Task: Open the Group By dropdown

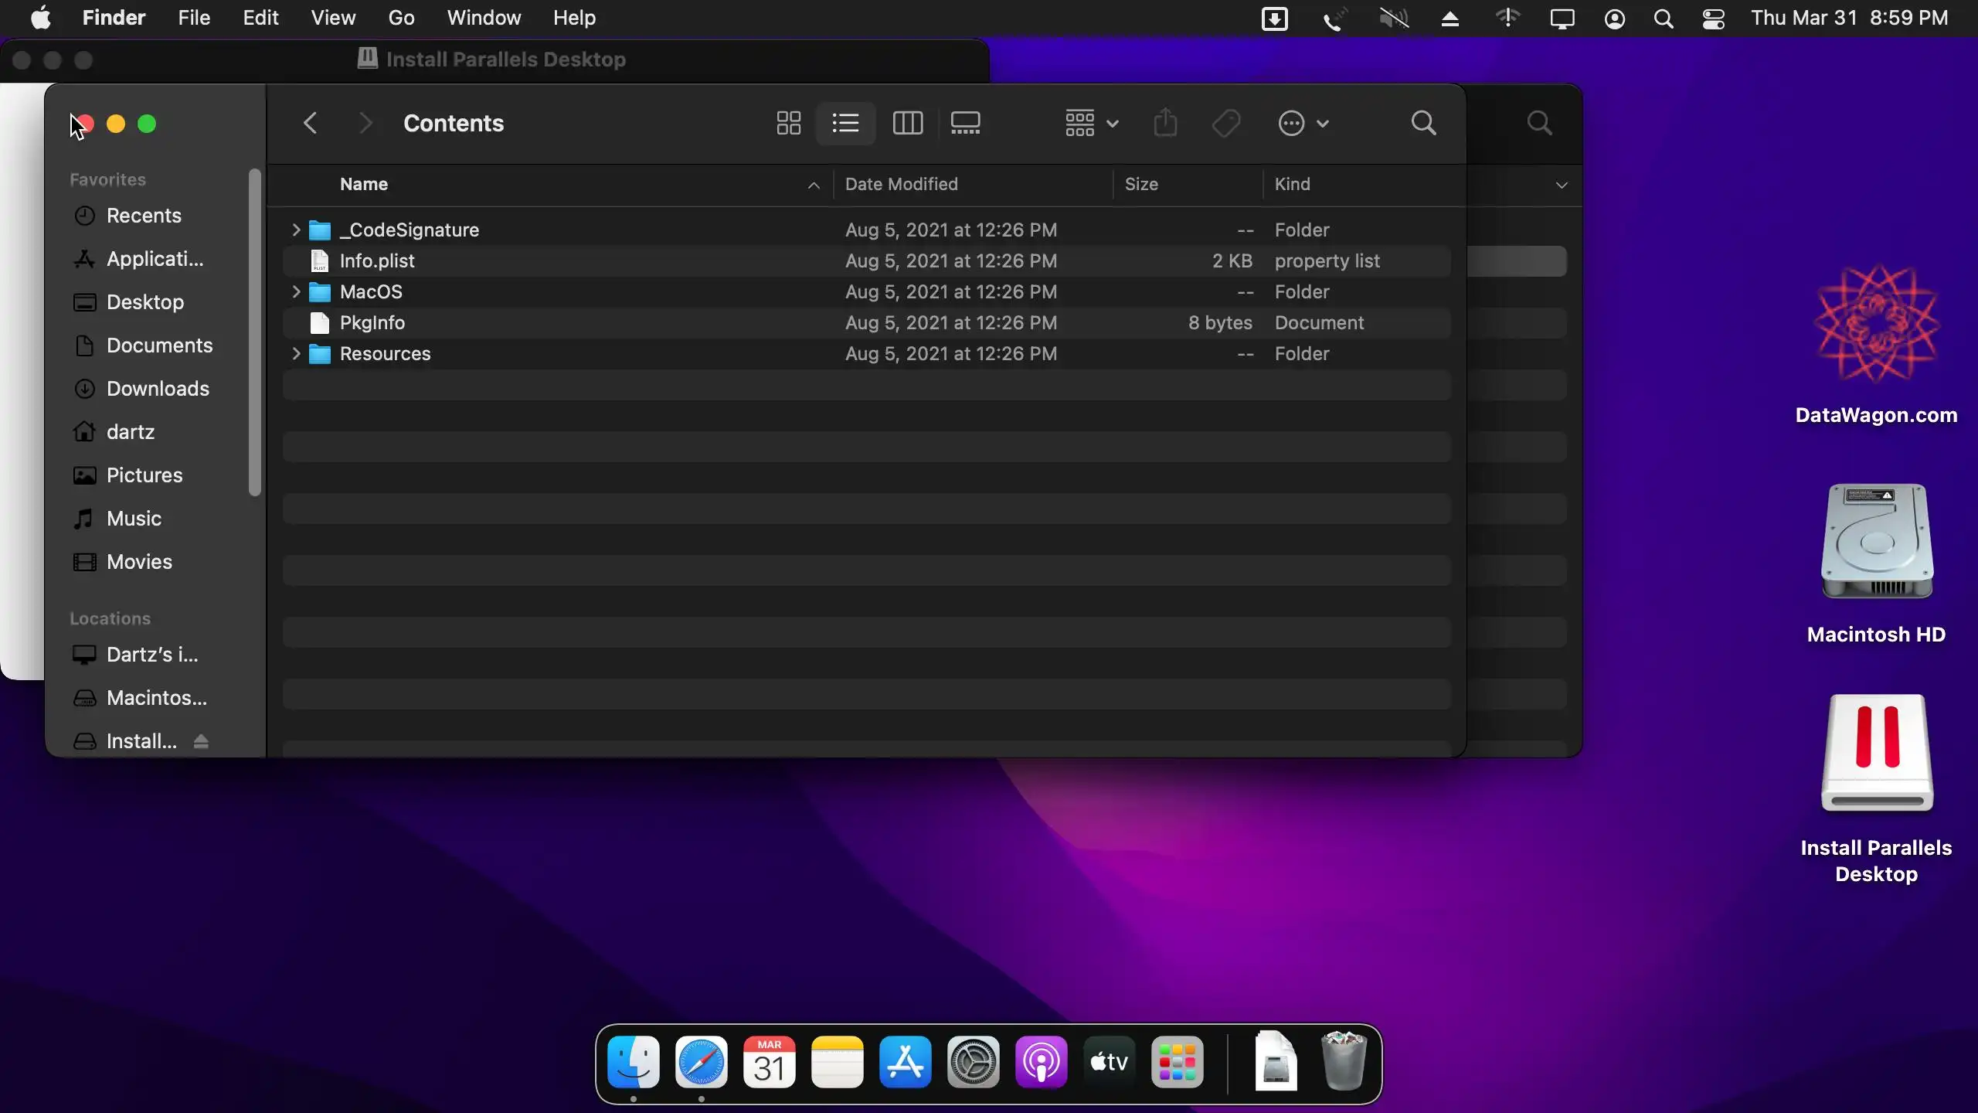Action: tap(1091, 123)
